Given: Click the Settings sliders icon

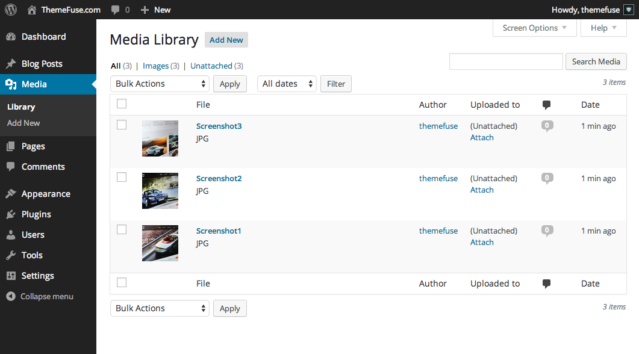Looking at the screenshot, I should tap(11, 276).
